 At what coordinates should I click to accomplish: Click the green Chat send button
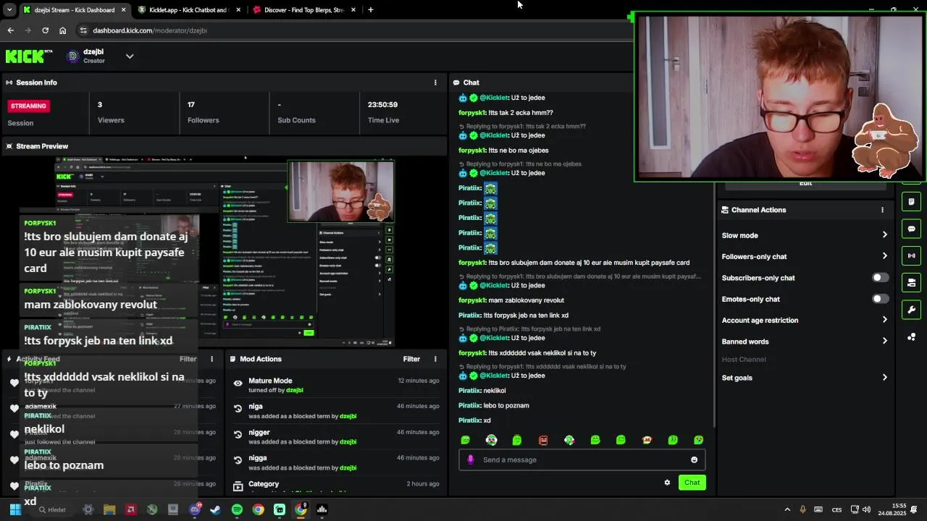click(692, 483)
